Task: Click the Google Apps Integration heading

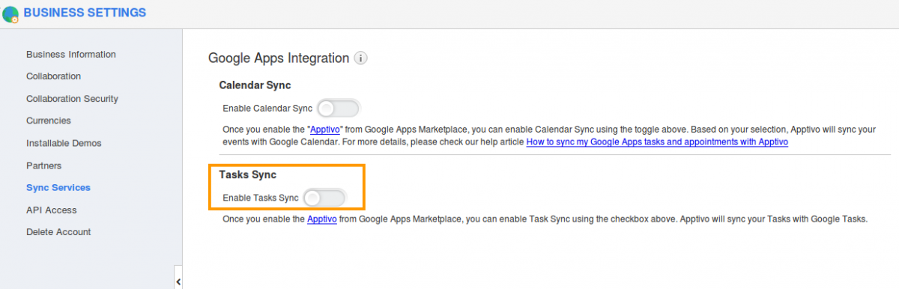Action: (x=279, y=58)
